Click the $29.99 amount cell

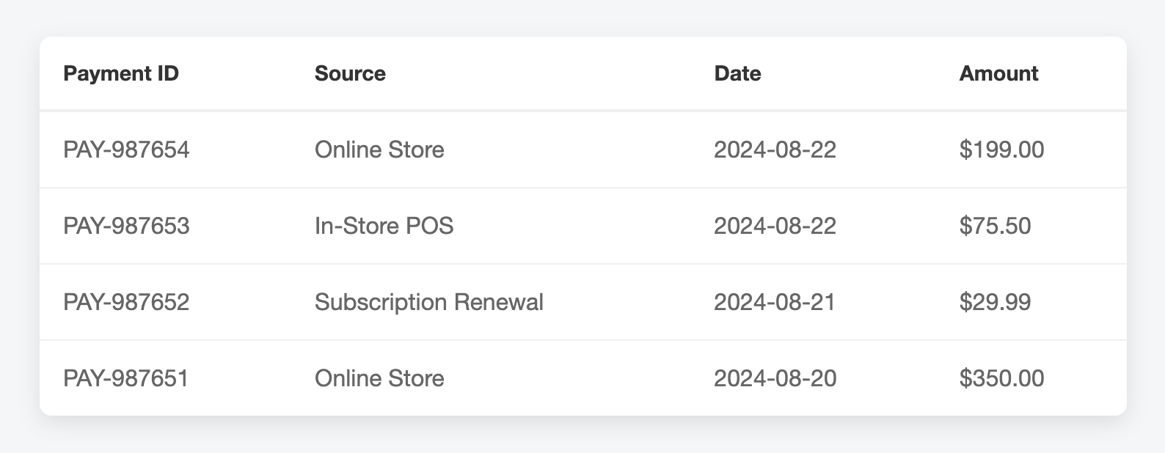pos(995,302)
